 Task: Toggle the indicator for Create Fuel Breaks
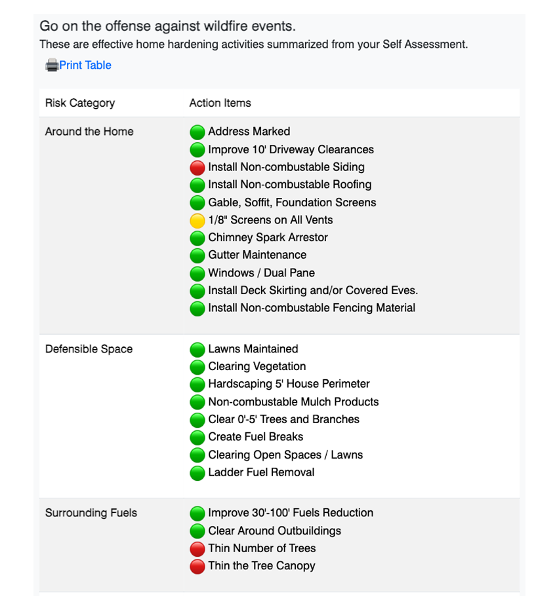tap(197, 437)
